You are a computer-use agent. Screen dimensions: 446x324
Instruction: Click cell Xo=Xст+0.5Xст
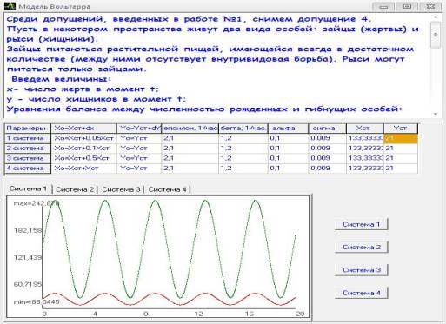pos(83,158)
